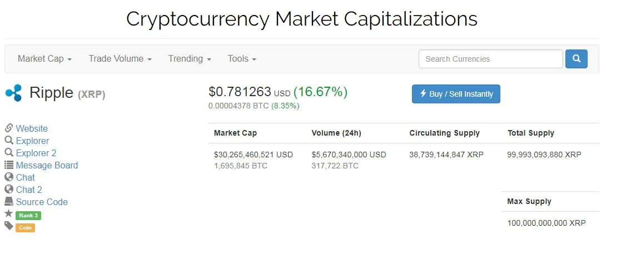Viewport: 626px width, 259px height.
Task: Click the Buy / Sell Instantly button
Action: [456, 94]
